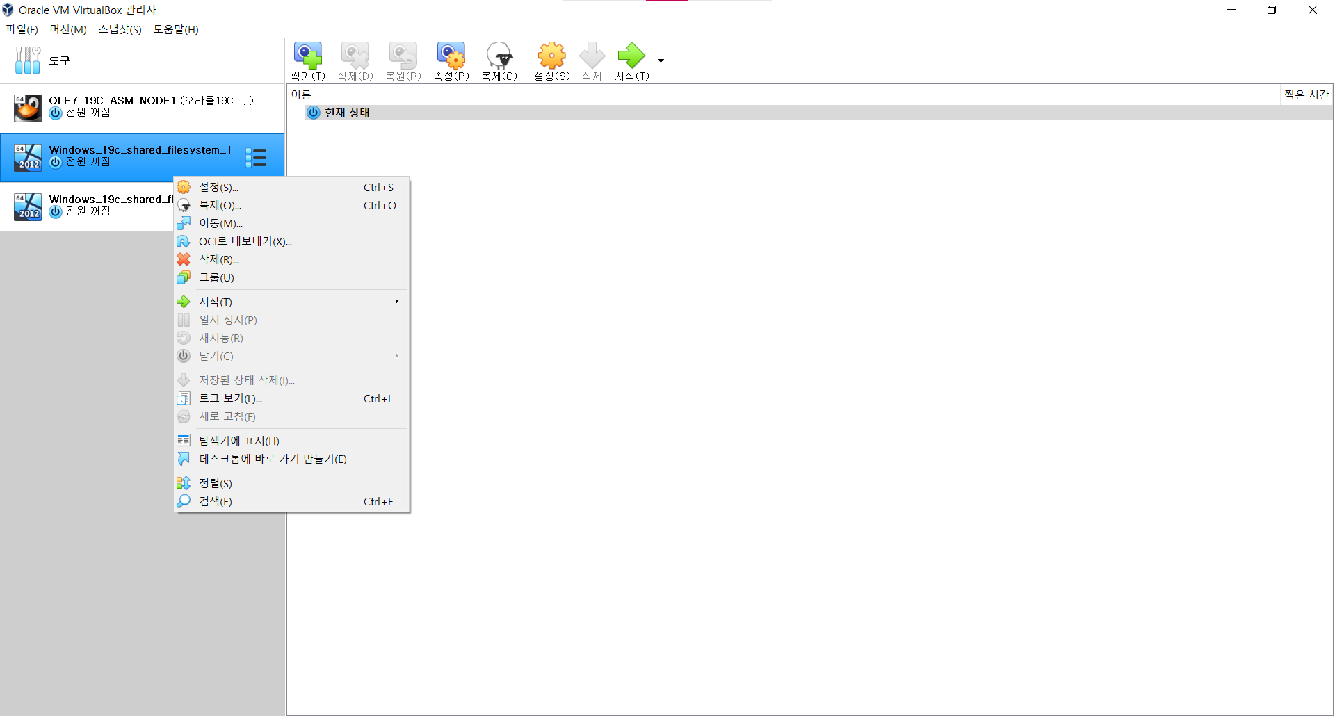1335x716 pixels.
Task: Choose 데스크톱에 바로 가기 만들기(E)
Action: 291,459
